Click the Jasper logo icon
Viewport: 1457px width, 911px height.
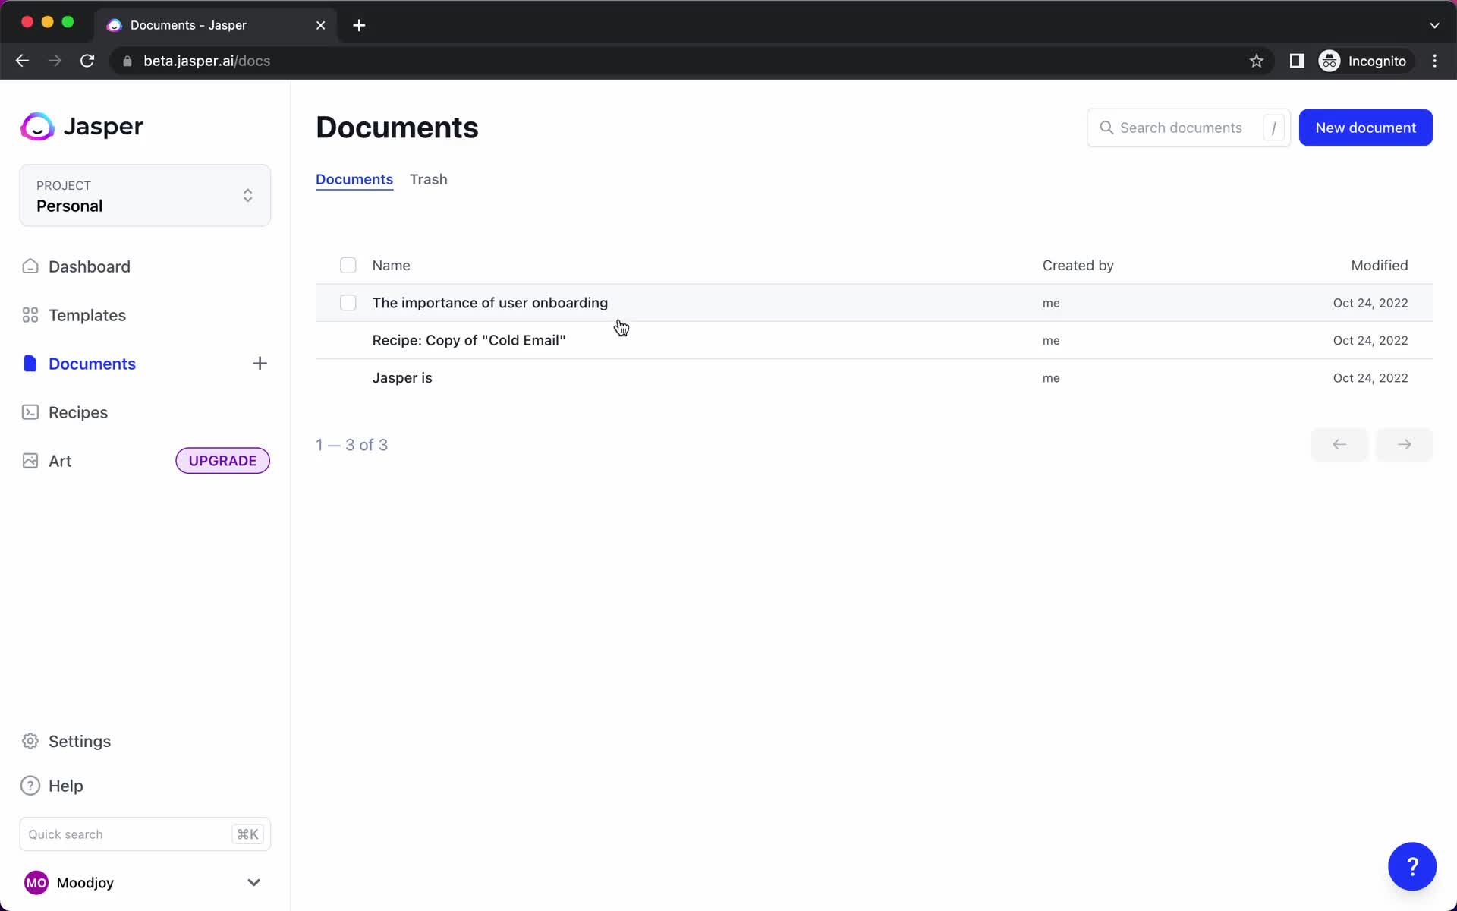click(37, 127)
